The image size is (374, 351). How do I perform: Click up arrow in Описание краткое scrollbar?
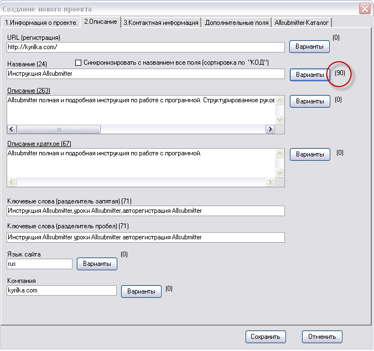[x=279, y=153]
